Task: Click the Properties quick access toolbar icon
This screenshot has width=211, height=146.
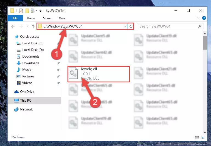Action: pyautogui.click(x=21, y=10)
